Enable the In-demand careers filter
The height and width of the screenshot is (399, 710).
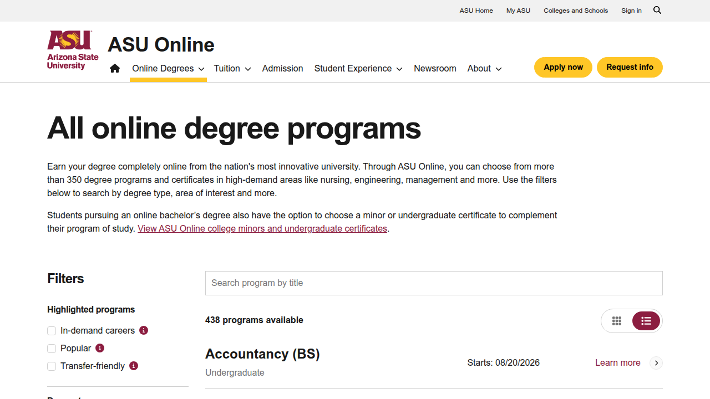(x=52, y=331)
